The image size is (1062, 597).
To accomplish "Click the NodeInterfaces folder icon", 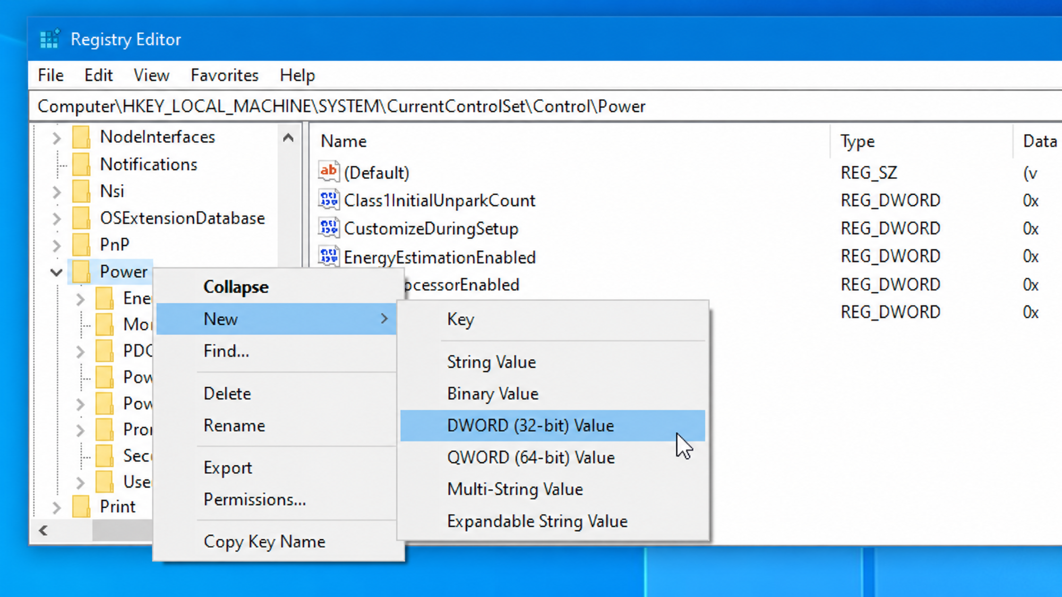I will [x=81, y=137].
